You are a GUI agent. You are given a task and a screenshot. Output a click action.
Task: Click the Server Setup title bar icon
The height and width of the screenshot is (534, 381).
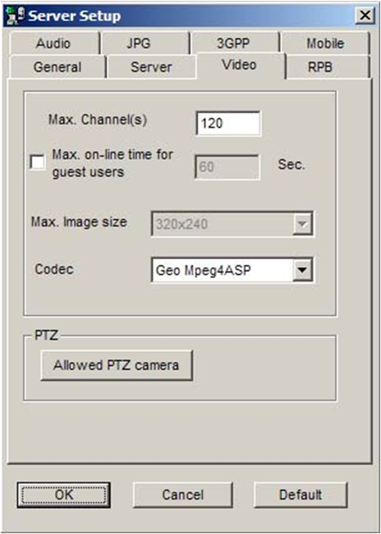tap(16, 16)
